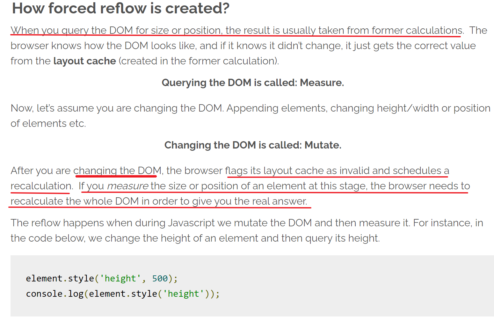This screenshot has width=494, height=320.
Task: Click the code line 'element.style('height', 500);'
Action: (x=102, y=279)
